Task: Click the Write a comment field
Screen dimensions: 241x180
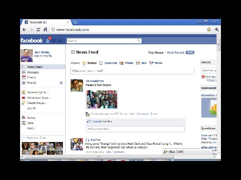Action: click(x=136, y=129)
